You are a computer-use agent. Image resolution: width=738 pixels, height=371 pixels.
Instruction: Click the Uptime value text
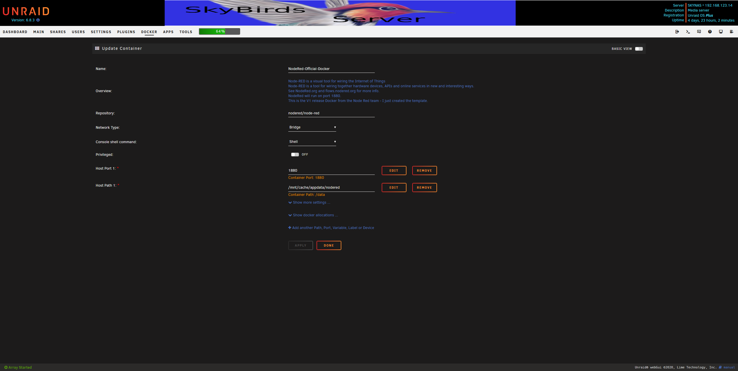[x=711, y=20]
